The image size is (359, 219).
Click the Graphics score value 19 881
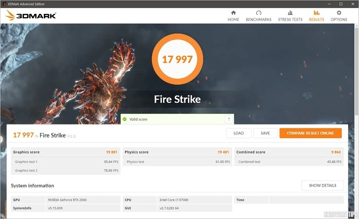click(x=111, y=152)
